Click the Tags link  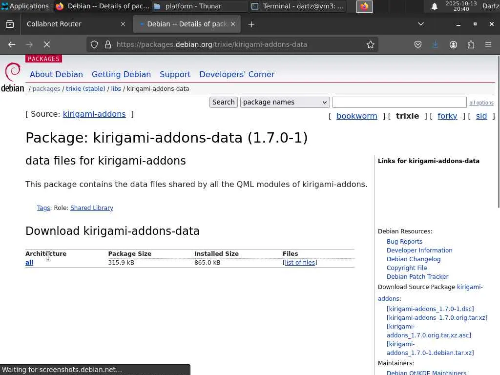coord(43,208)
